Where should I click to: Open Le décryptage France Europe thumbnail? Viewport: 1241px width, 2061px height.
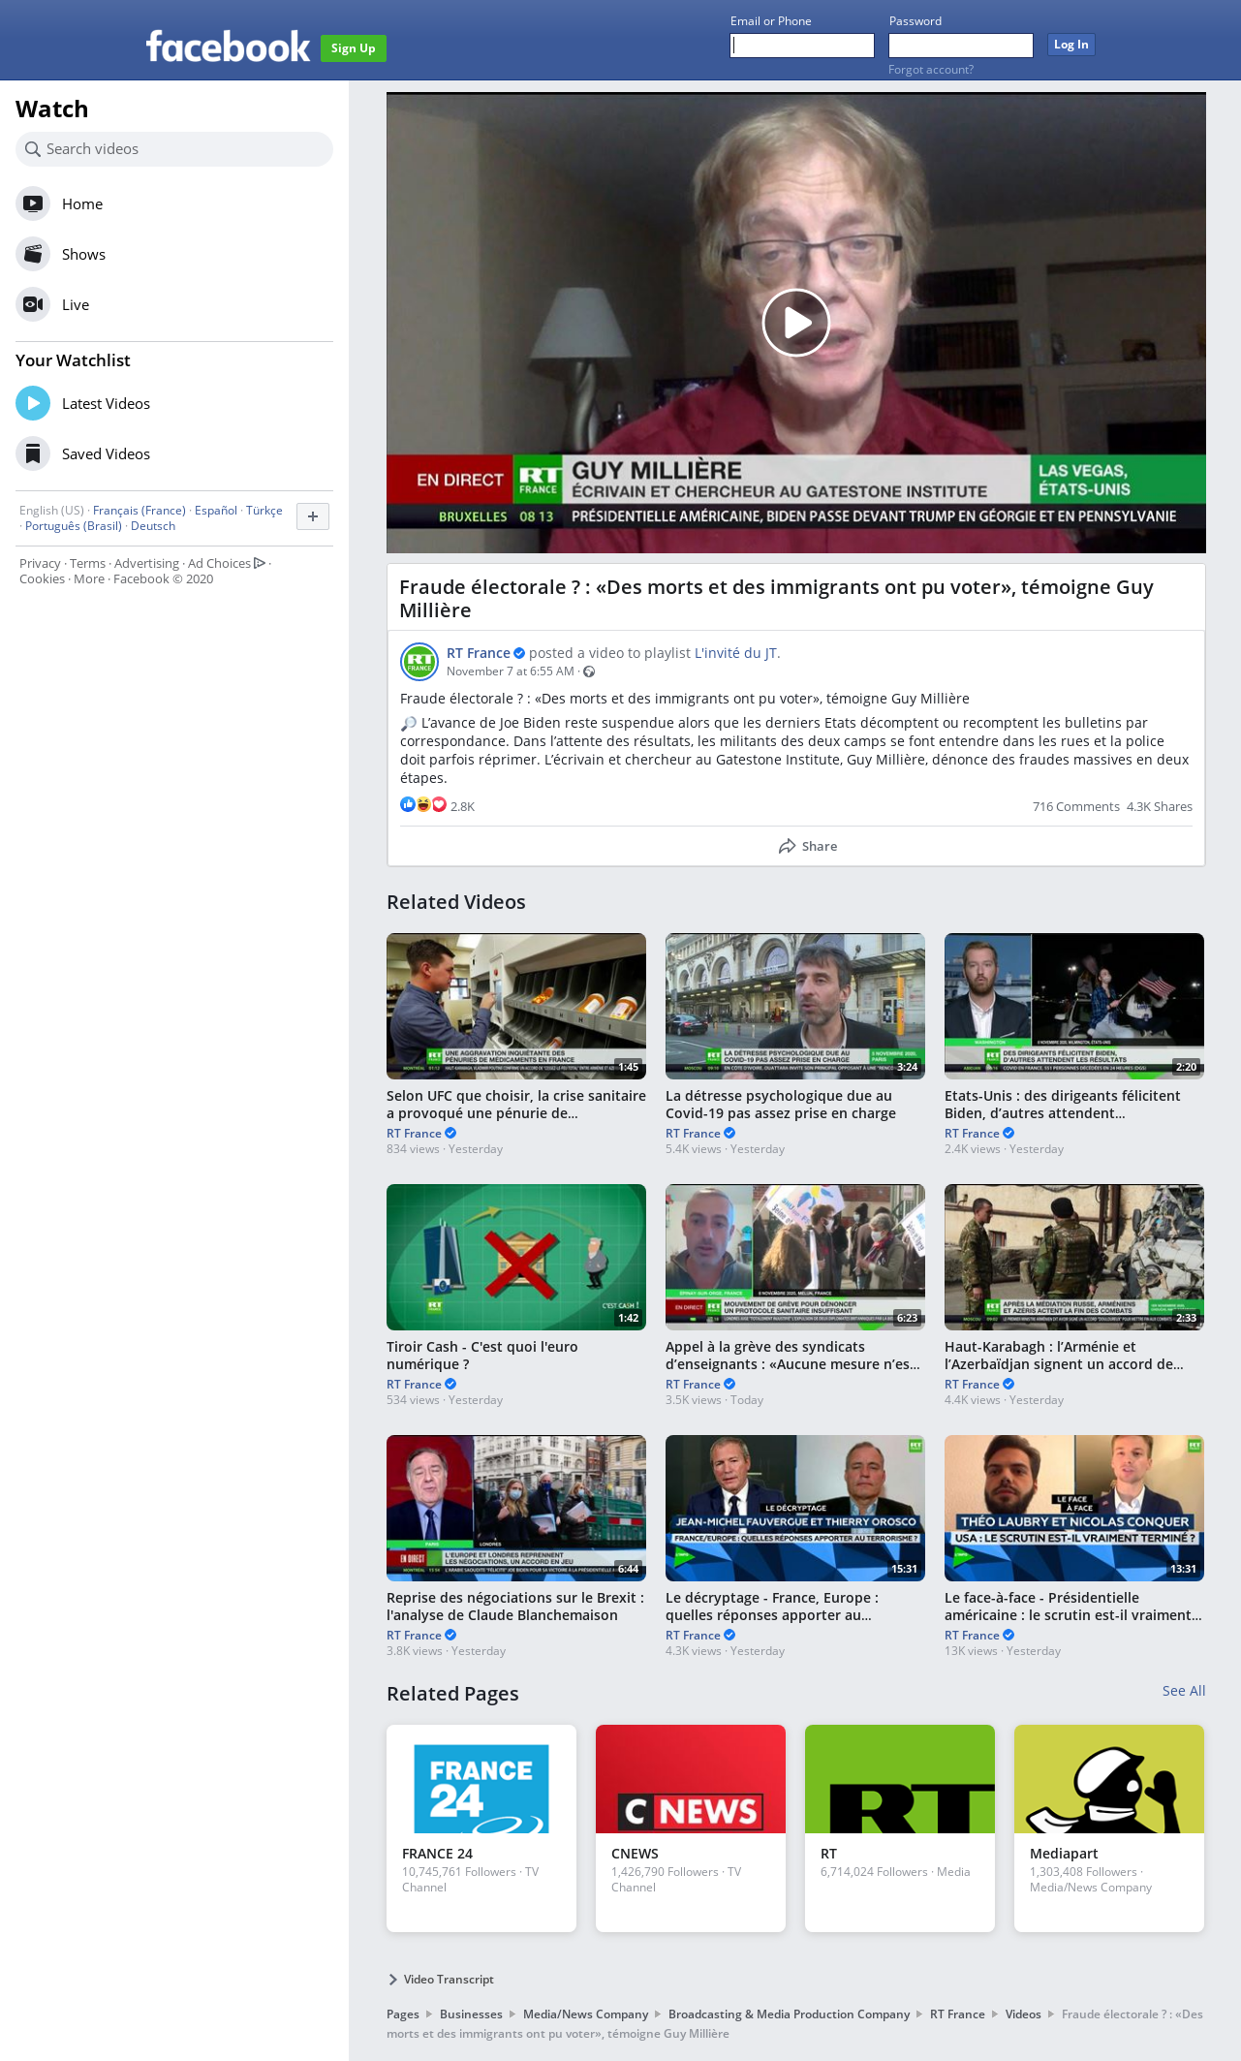tap(795, 1508)
